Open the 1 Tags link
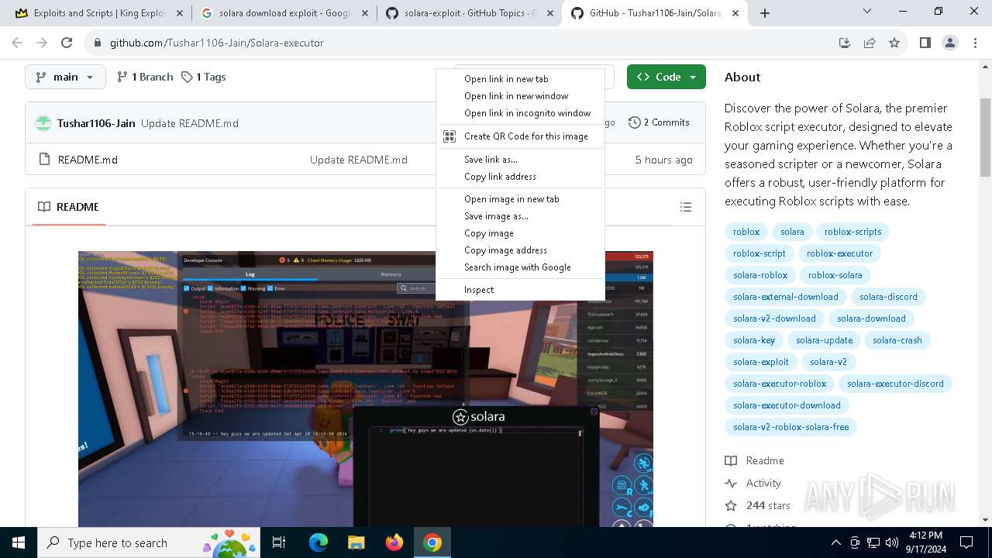Viewport: 992px width, 558px height. 203,77
